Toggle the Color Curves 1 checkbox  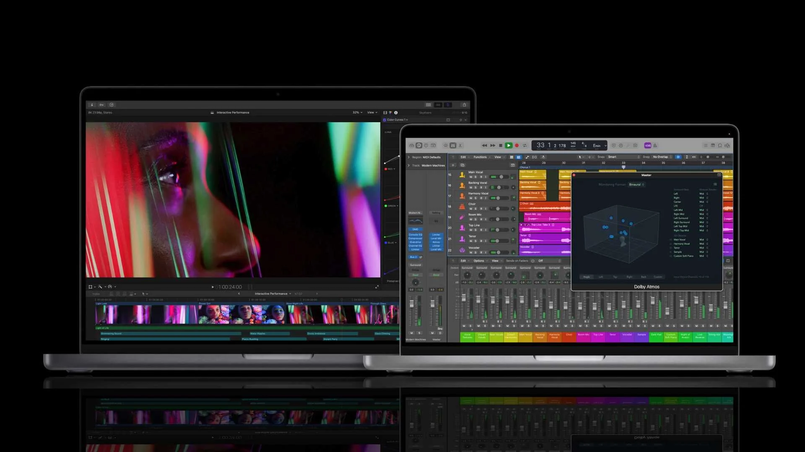click(384, 120)
